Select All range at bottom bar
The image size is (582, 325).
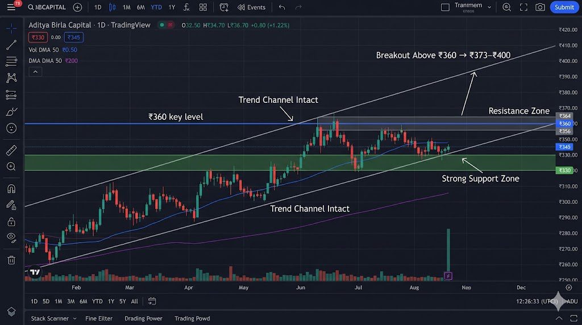click(x=134, y=301)
